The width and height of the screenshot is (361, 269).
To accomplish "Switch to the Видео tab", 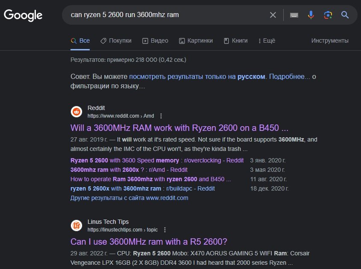I will [155, 41].
